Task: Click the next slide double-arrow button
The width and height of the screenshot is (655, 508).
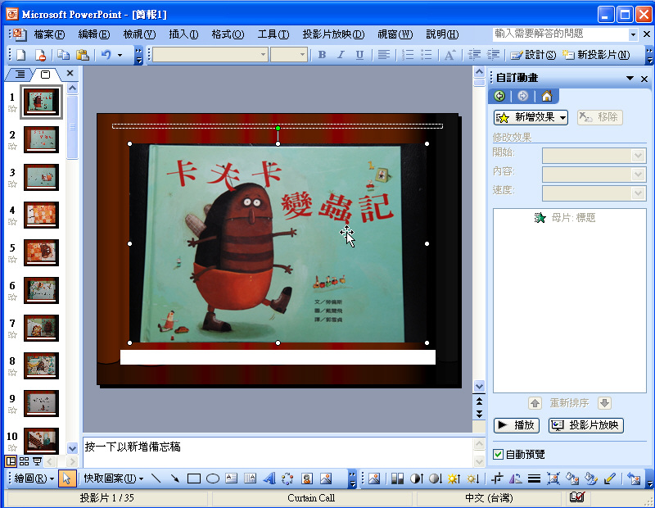Action: pyautogui.click(x=479, y=415)
